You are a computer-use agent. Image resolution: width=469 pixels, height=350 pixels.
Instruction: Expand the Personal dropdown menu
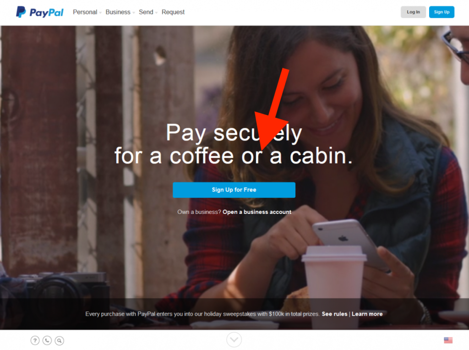pos(87,12)
